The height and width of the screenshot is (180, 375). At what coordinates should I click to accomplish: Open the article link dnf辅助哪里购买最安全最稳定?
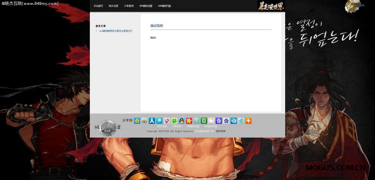[x=116, y=31]
